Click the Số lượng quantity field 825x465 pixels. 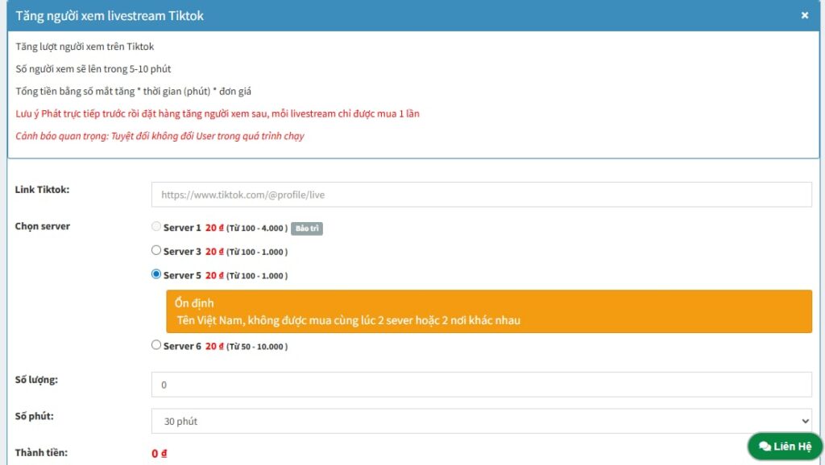[482, 385]
